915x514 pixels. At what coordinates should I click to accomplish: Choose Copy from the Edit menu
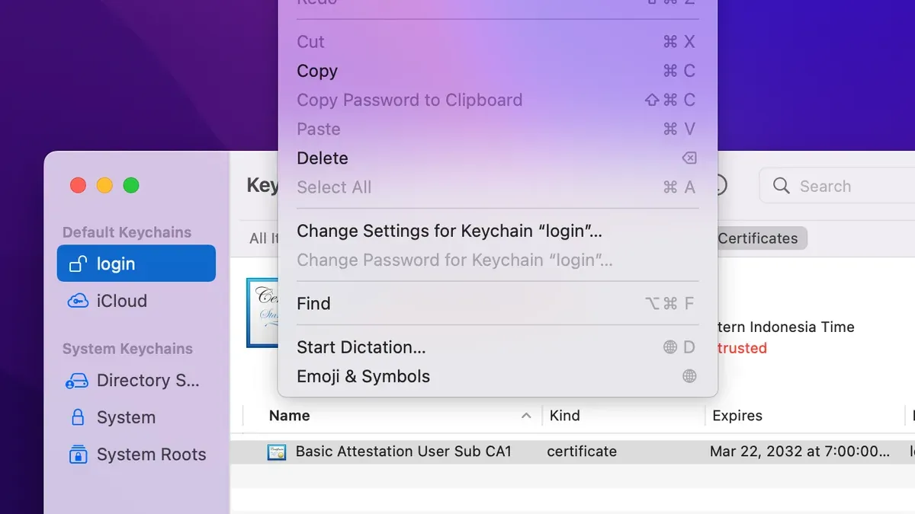tap(498, 71)
